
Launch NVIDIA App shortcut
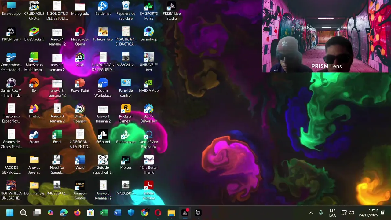[x=149, y=86]
